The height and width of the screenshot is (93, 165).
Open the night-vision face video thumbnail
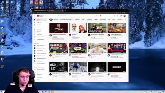click(97, 67)
